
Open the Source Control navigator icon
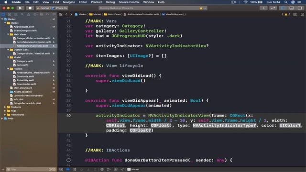point(10,14)
